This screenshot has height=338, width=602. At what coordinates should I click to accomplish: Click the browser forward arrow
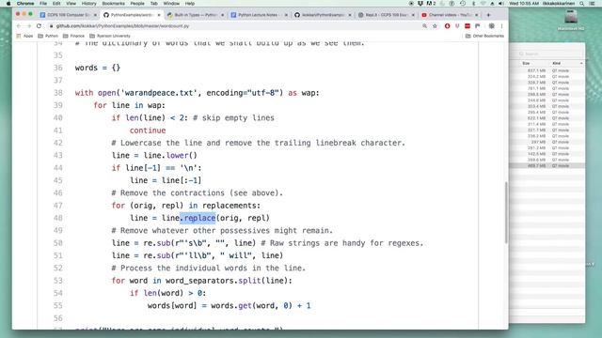(x=29, y=26)
